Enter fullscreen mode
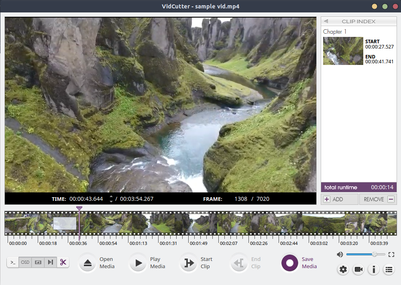Image resolution: width=401 pixels, height=285 pixels. (x=391, y=254)
